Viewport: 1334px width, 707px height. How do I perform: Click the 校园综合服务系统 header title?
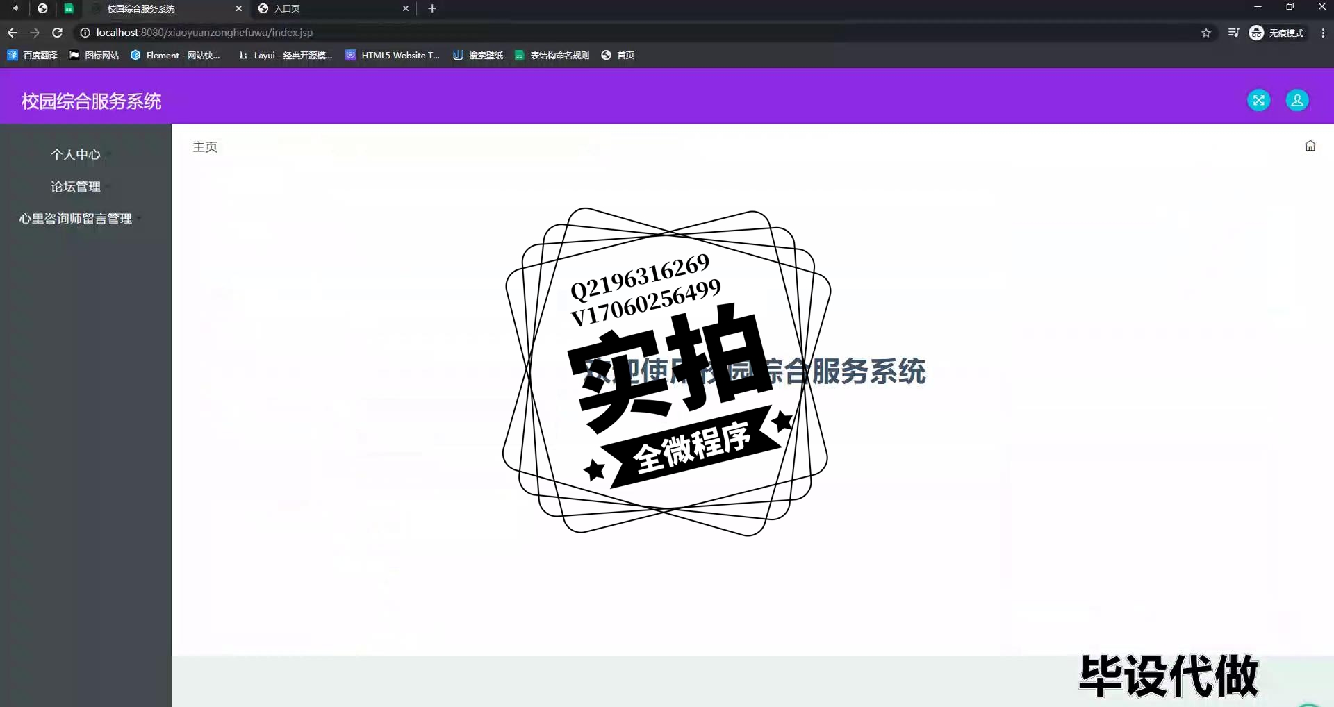click(92, 101)
